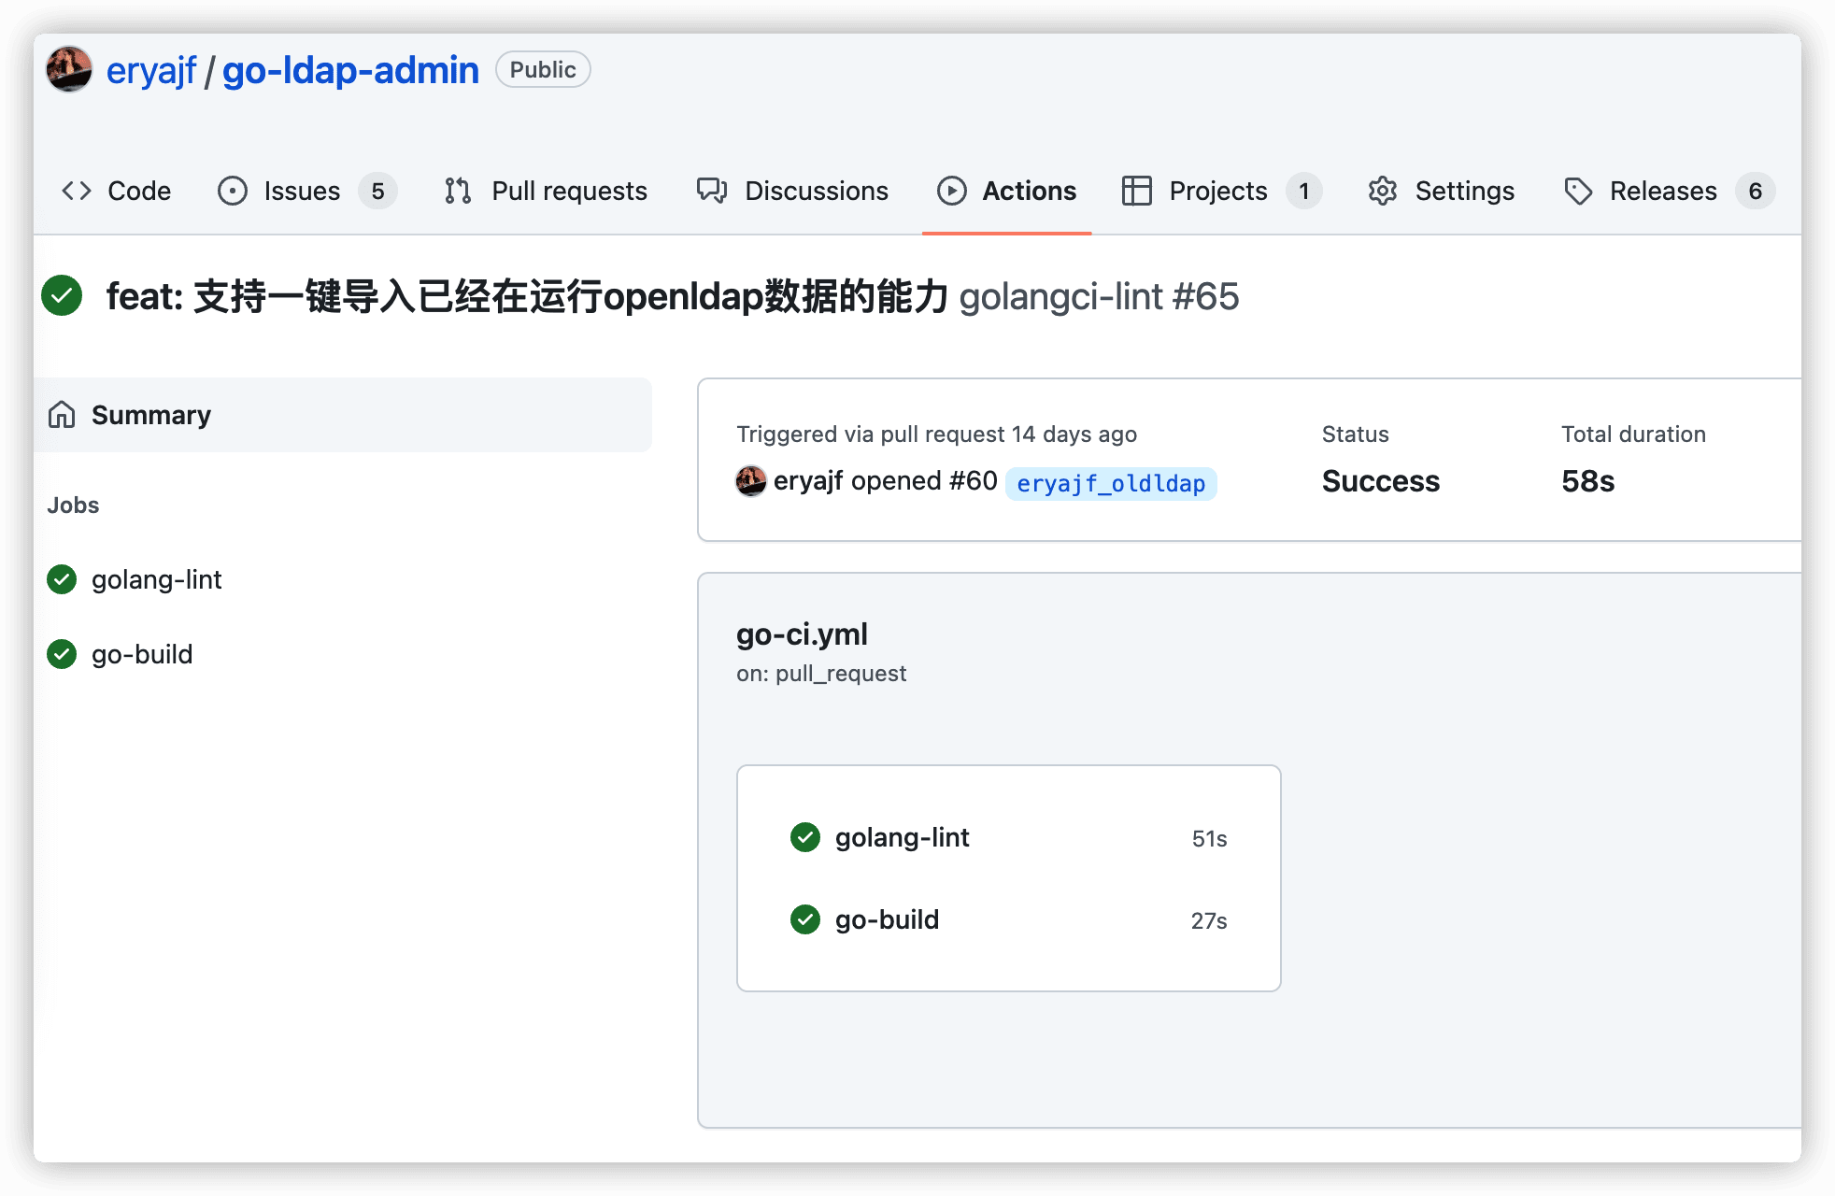Click the Issues circle-dot icon
This screenshot has height=1196, width=1835.
233,191
